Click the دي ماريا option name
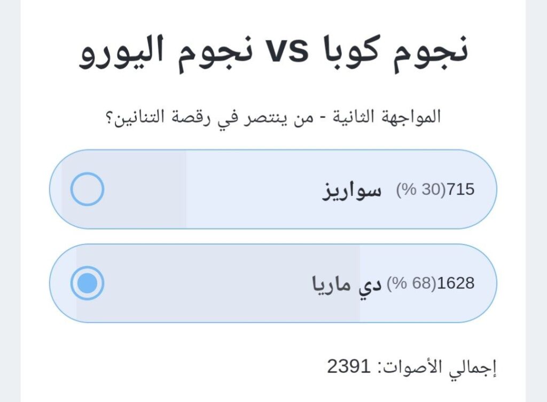Screen dimensions: 547x402 pos(347,283)
